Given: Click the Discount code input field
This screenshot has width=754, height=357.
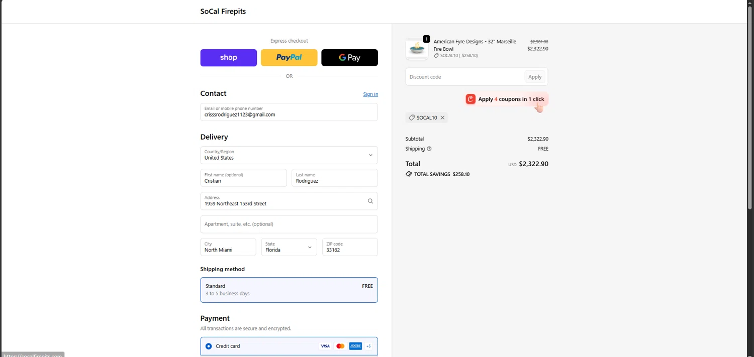Looking at the screenshot, I should tap(465, 77).
